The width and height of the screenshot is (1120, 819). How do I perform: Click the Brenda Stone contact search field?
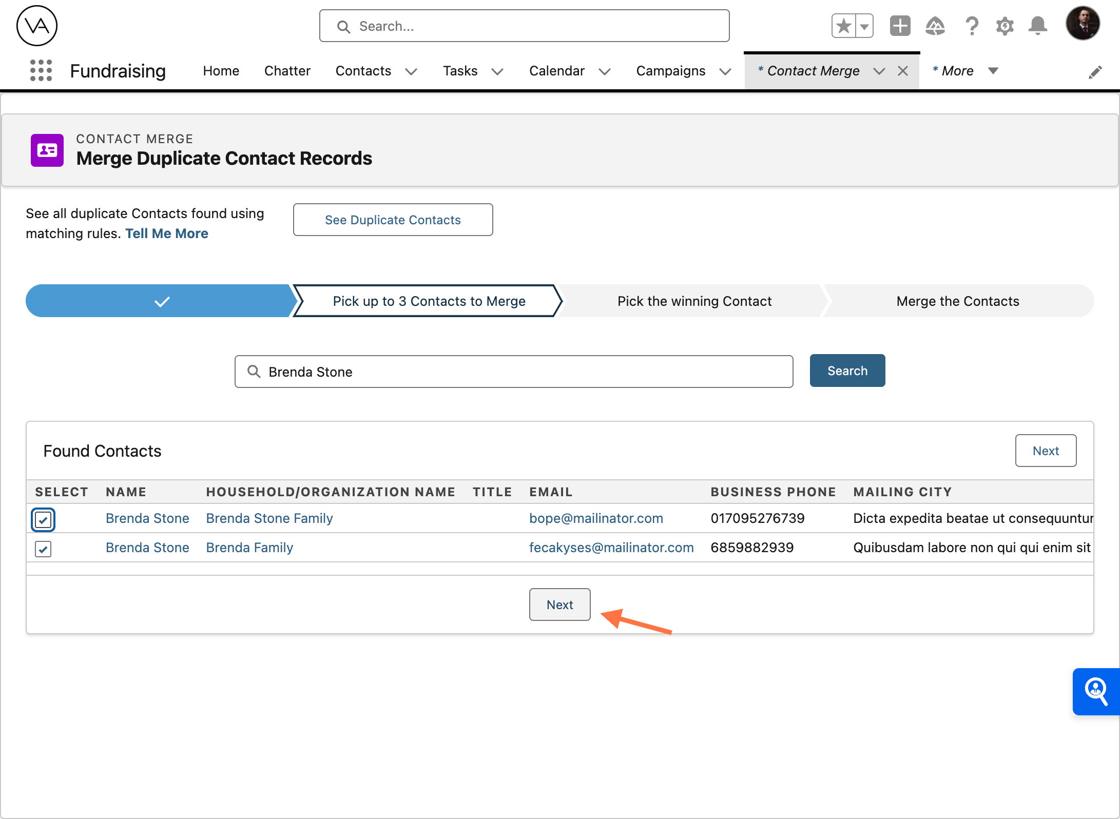pyautogui.click(x=514, y=372)
